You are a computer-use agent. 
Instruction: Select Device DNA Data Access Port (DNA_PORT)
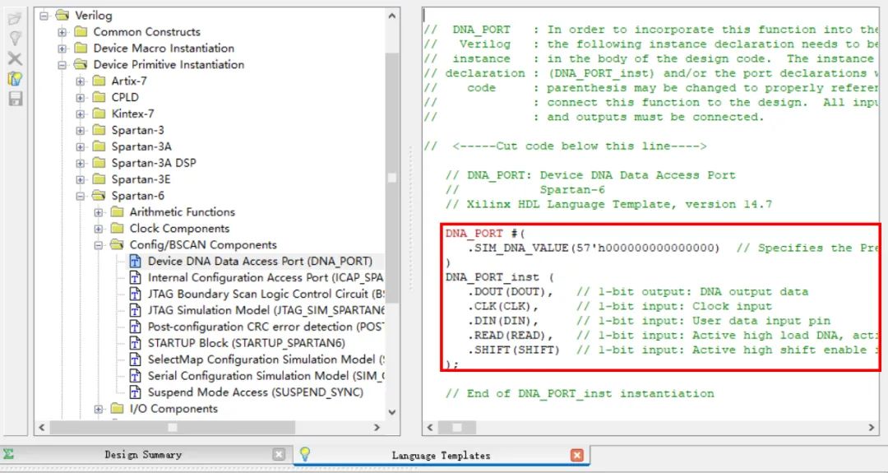coord(260,261)
